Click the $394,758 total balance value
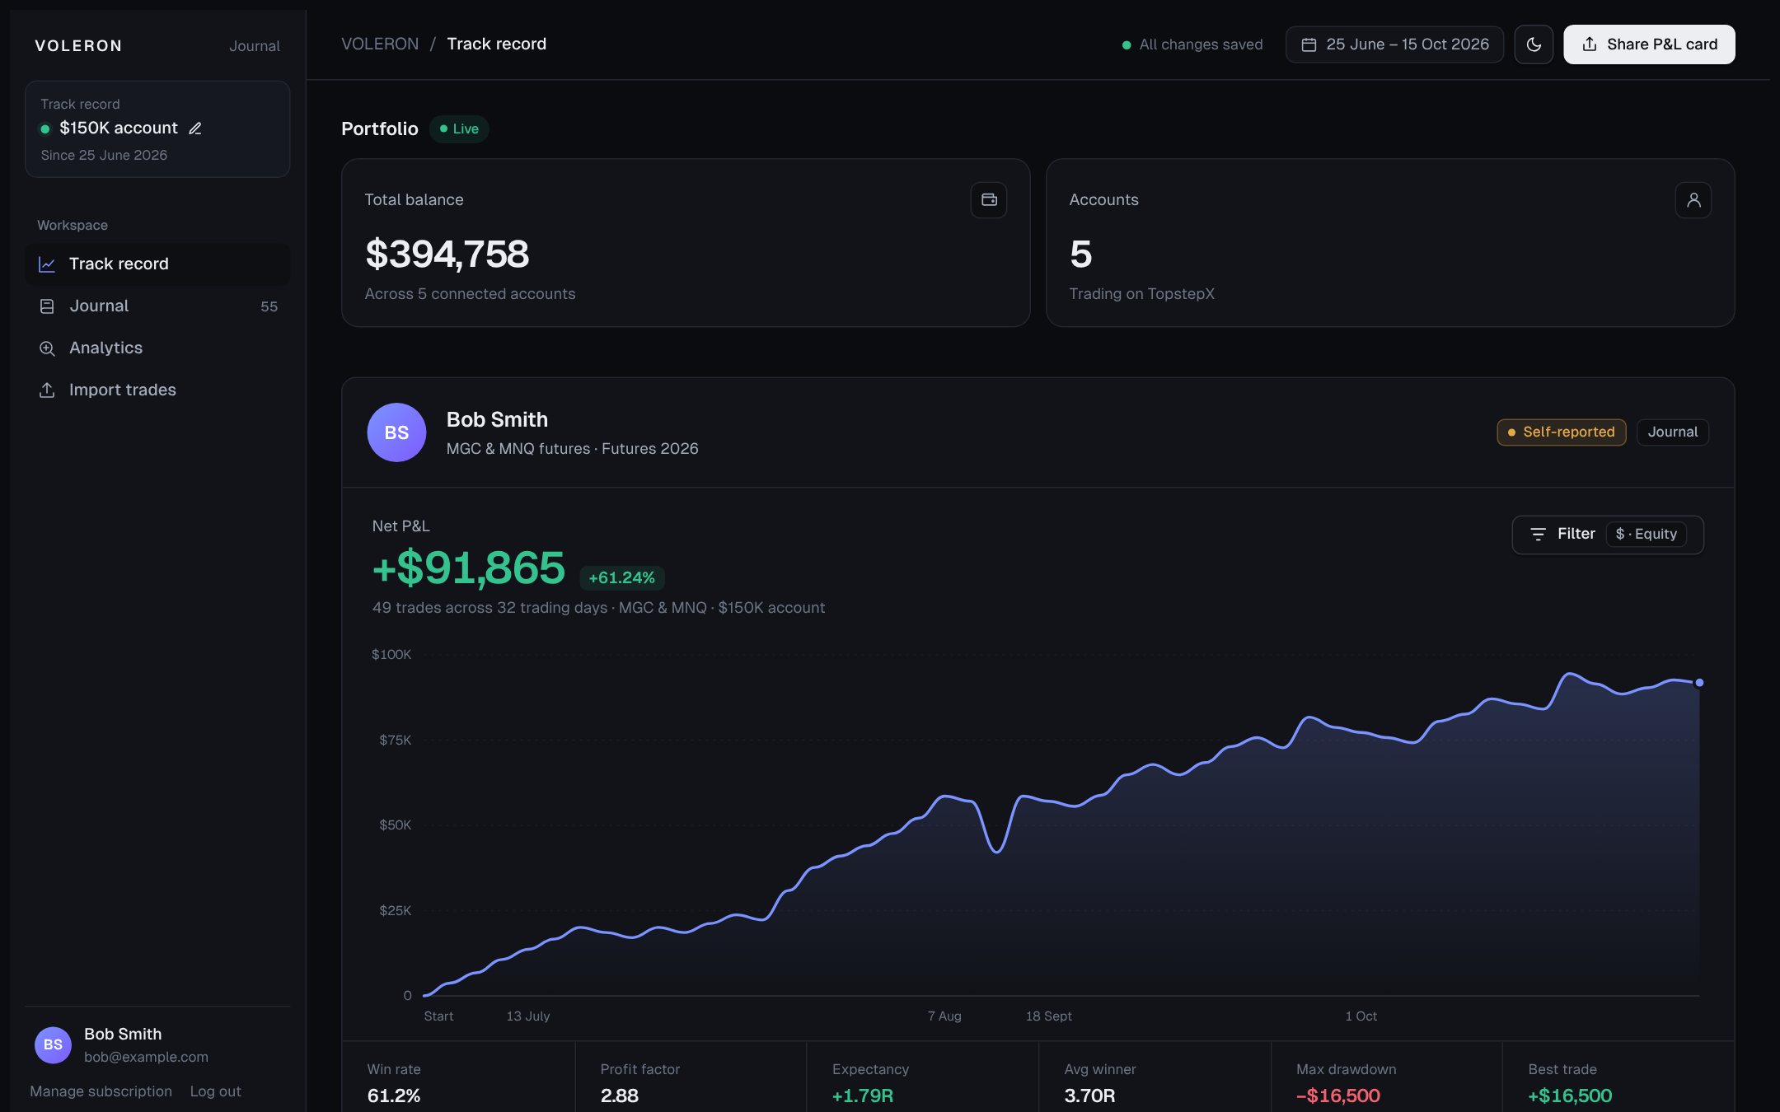 [x=447, y=254]
